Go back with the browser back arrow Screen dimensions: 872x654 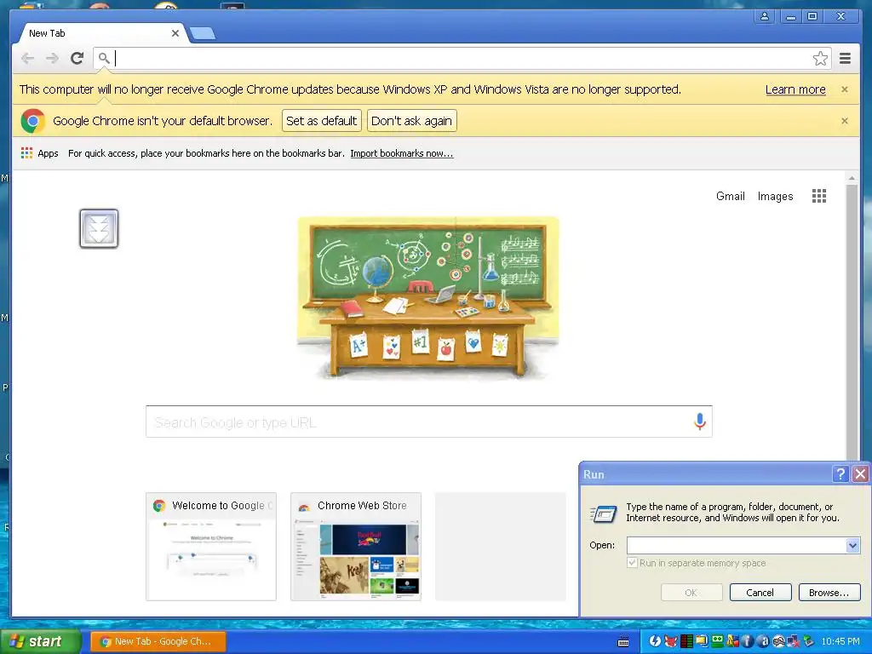pos(27,58)
